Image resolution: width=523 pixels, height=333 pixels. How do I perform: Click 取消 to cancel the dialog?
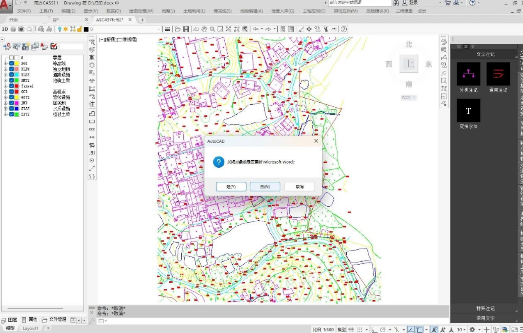299,187
